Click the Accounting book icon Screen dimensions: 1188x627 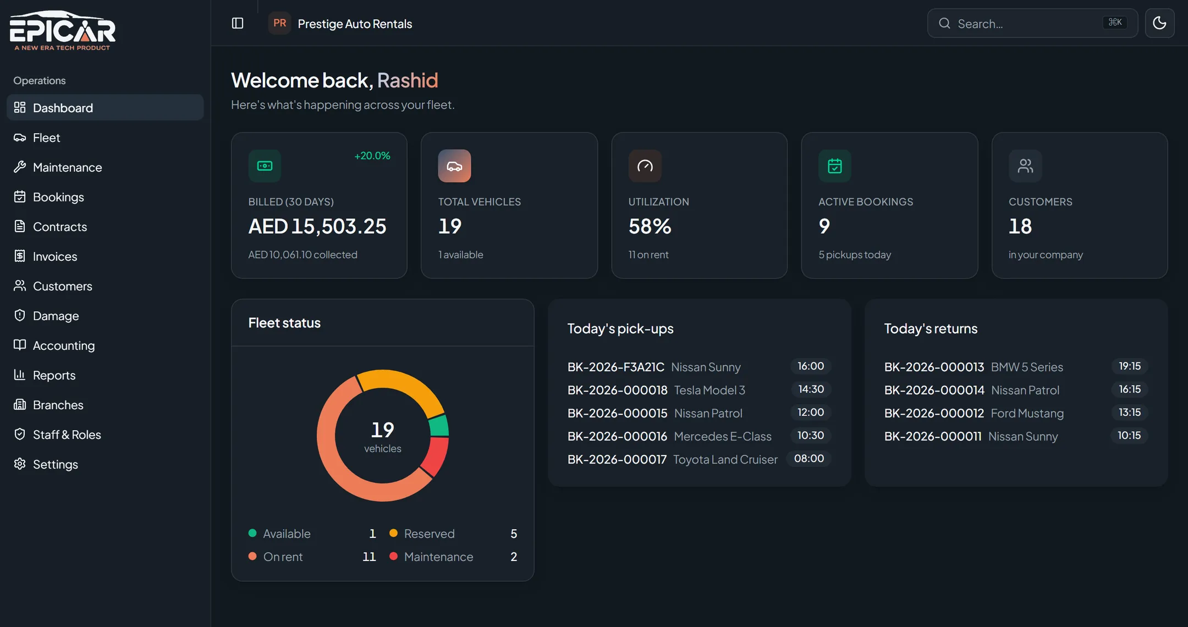(20, 345)
